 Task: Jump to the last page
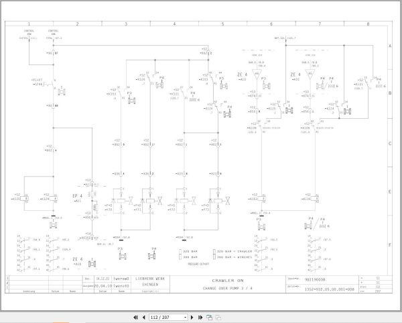(200, 318)
